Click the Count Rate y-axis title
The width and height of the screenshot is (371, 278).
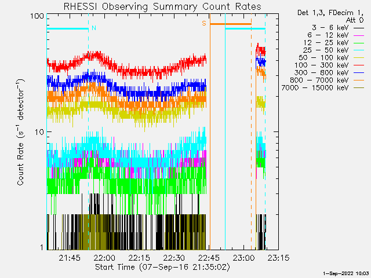click(20, 132)
